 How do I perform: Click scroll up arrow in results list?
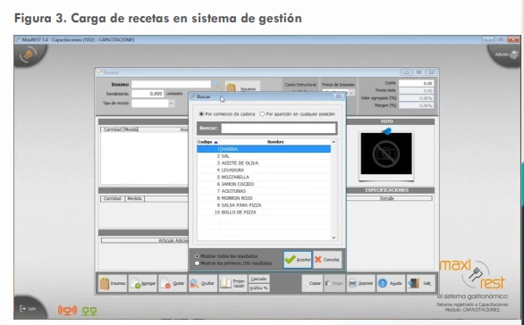coord(334,142)
